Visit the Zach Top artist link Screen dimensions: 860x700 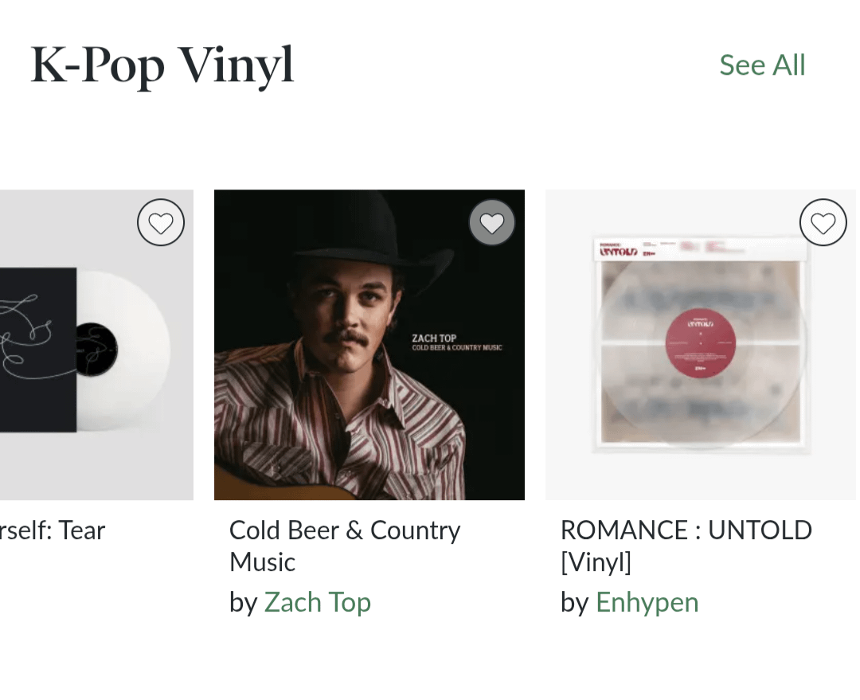(x=317, y=602)
